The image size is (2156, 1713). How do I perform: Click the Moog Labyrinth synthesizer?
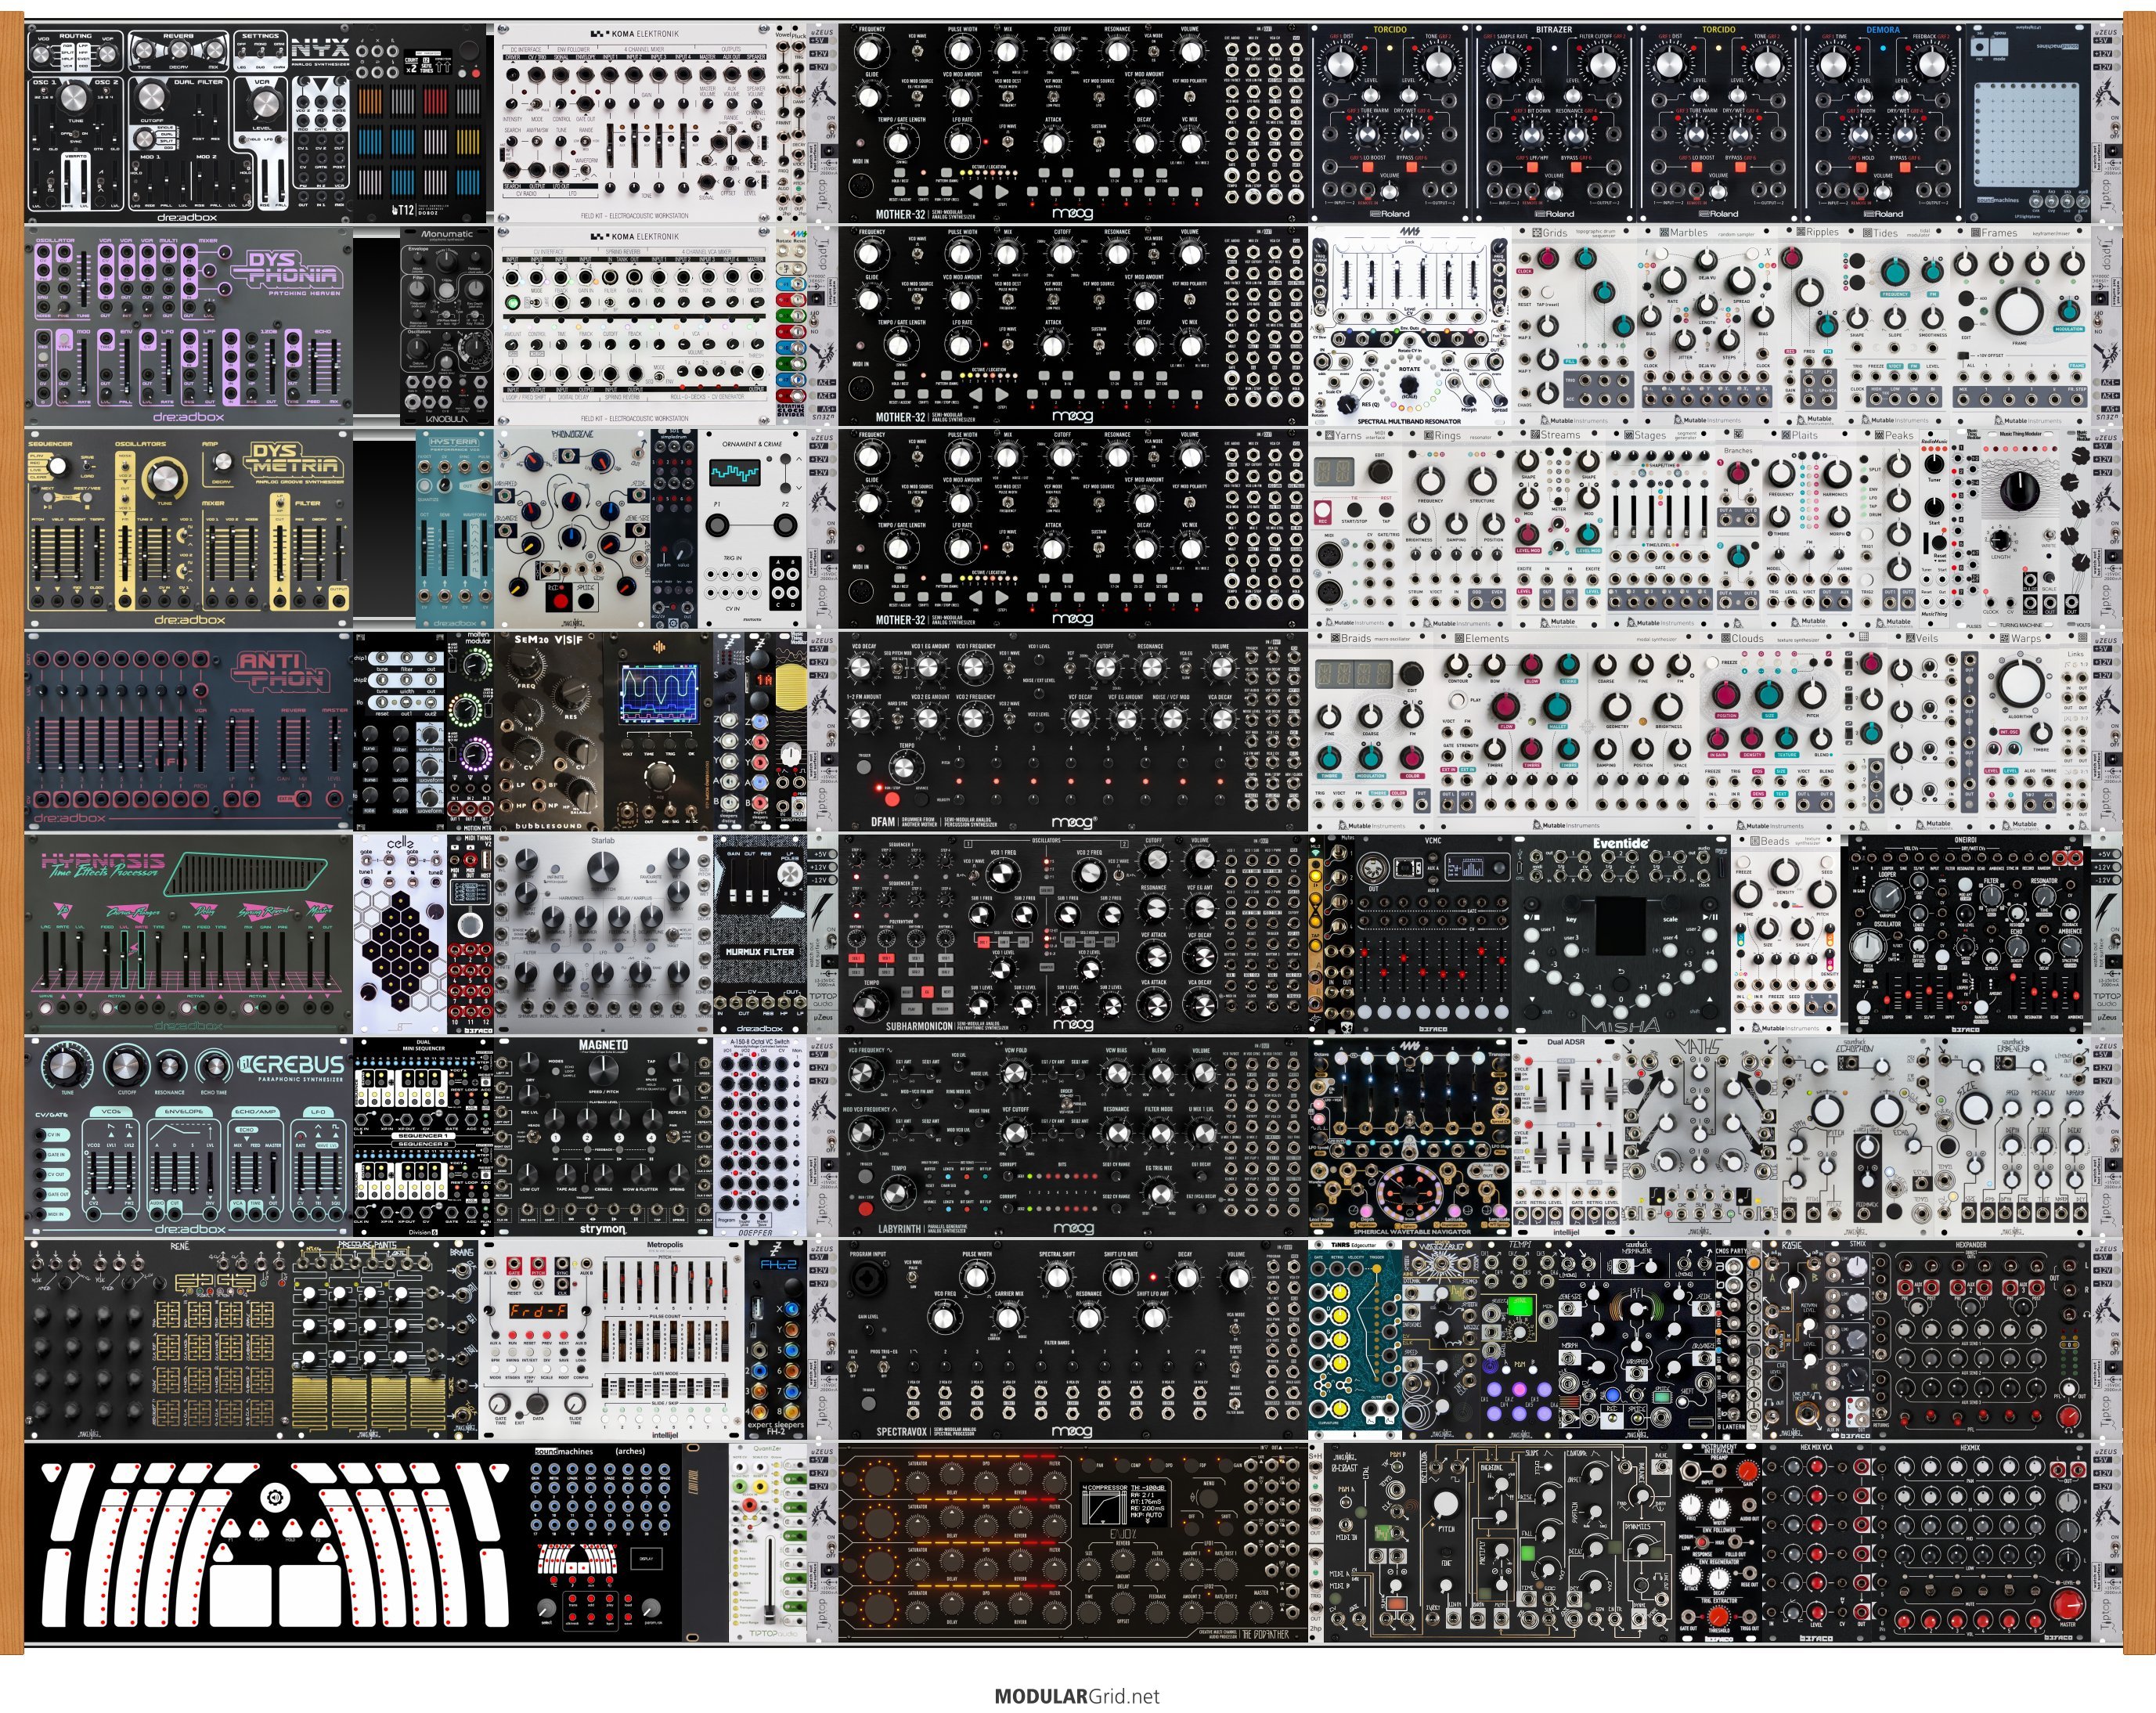(x=1073, y=1138)
